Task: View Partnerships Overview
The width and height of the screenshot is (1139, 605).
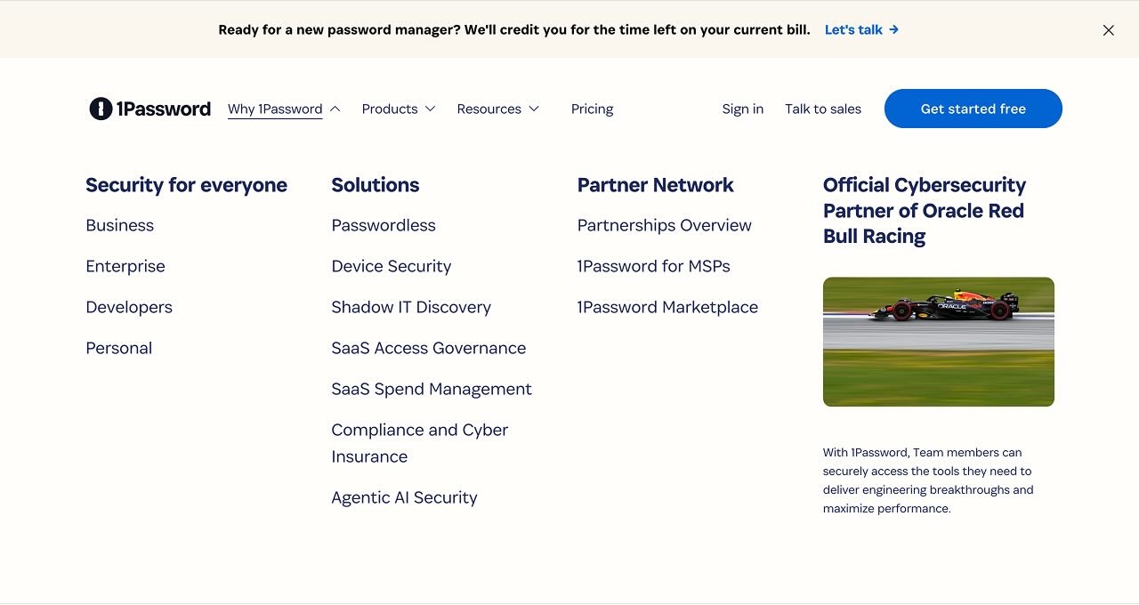Action: pos(664,225)
